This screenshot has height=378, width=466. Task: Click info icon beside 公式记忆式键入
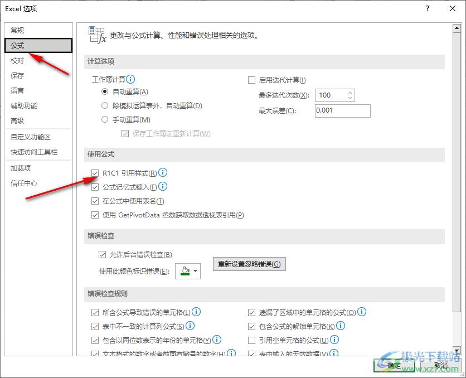click(x=163, y=186)
